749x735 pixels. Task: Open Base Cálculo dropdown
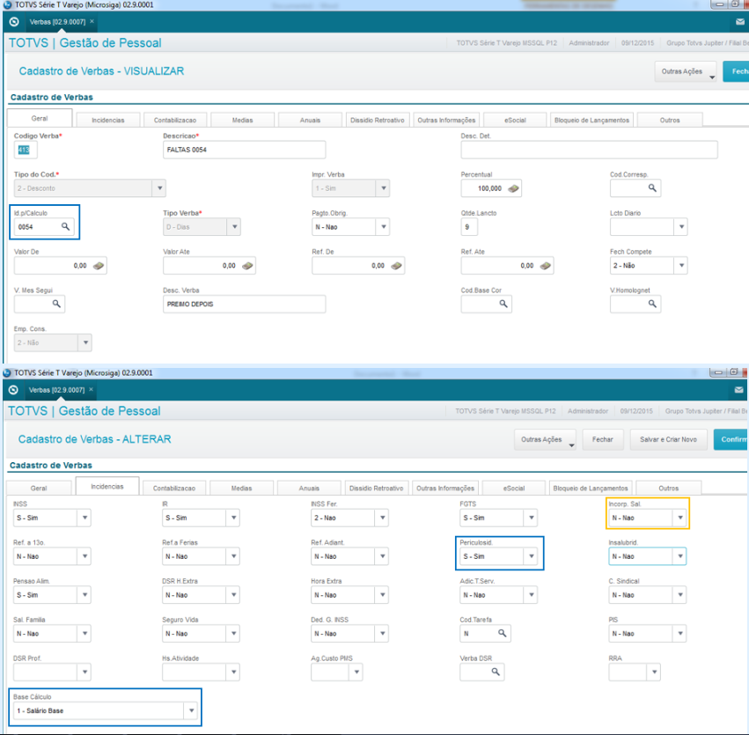click(191, 710)
